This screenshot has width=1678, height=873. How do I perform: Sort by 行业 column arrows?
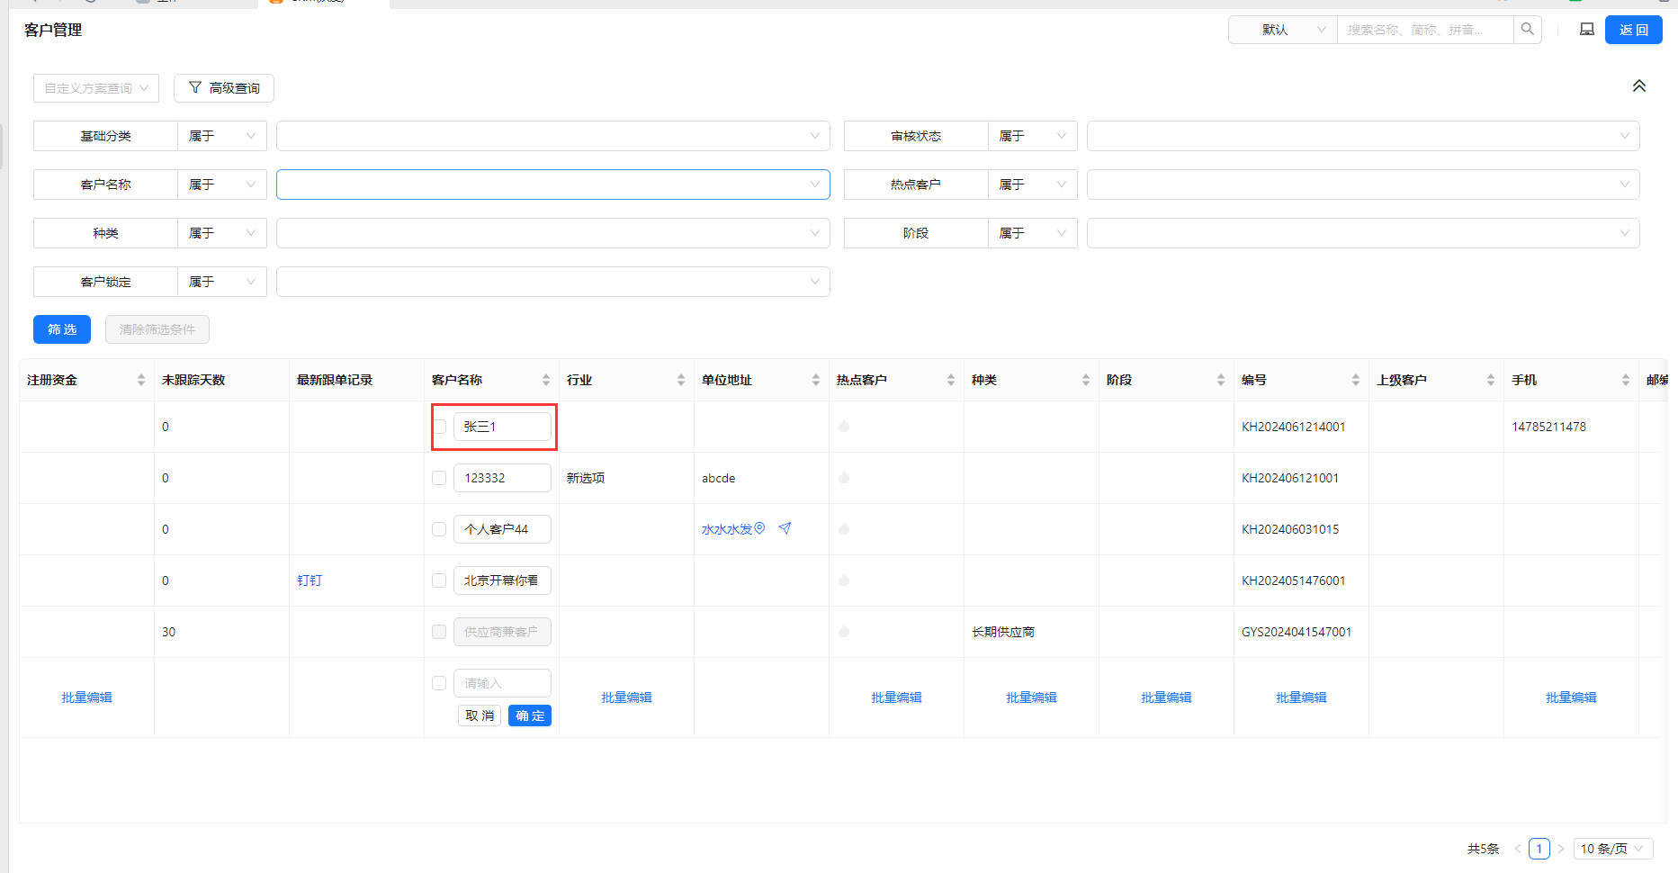(x=681, y=380)
